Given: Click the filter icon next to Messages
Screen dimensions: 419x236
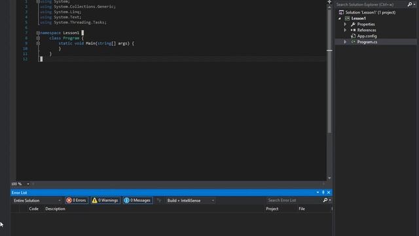Looking at the screenshot, I should 158,200.
